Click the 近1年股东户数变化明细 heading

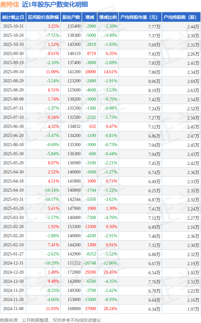tap(55, 4)
